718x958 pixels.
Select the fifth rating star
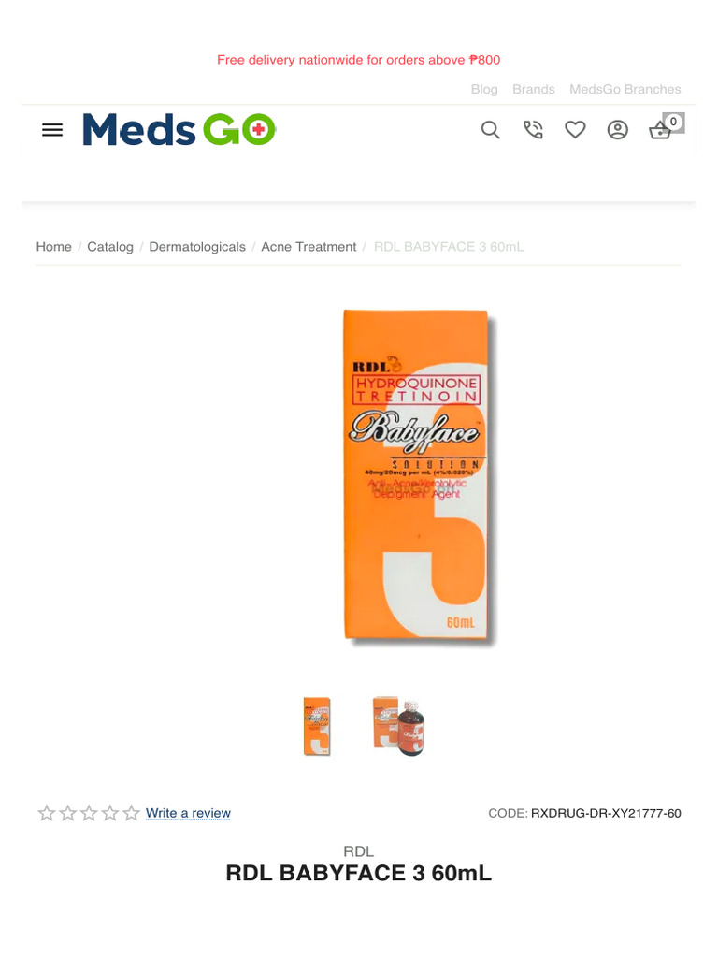point(131,813)
